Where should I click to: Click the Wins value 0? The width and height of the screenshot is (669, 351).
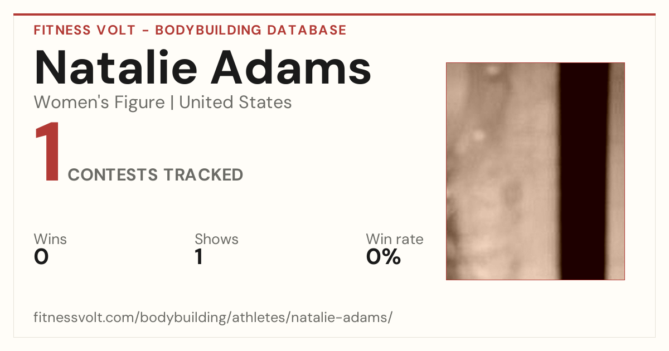(41, 257)
